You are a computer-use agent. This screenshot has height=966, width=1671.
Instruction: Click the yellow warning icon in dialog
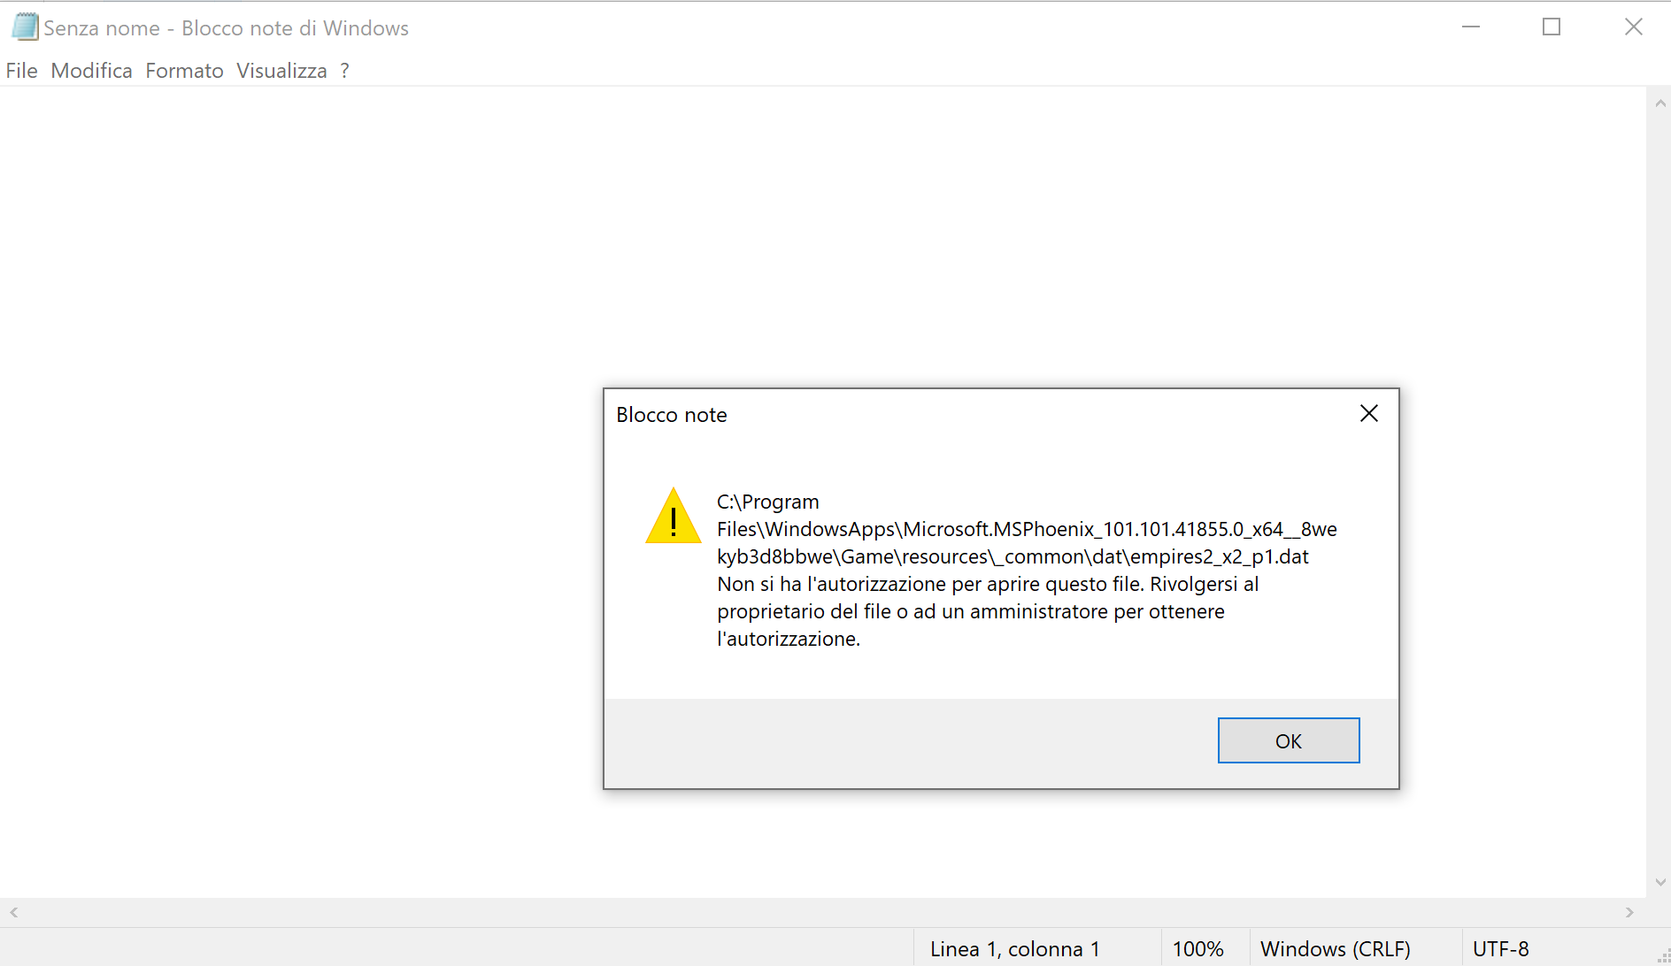674,516
